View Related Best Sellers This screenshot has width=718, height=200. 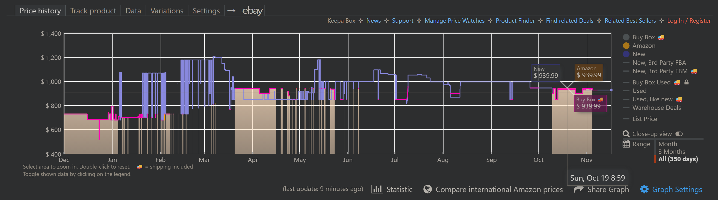(x=630, y=21)
